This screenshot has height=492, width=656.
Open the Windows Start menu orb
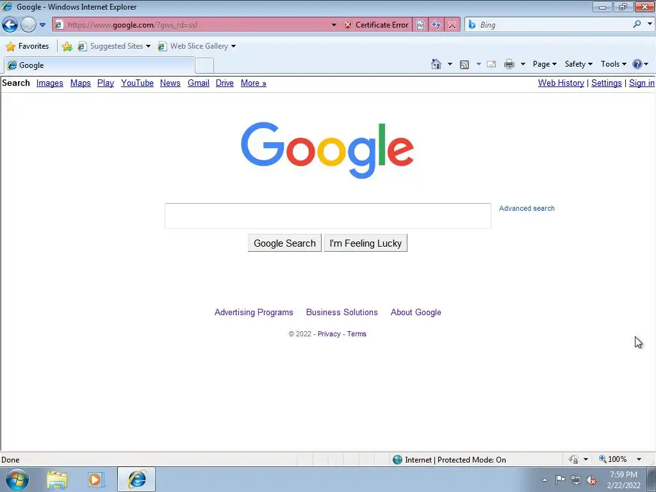[x=17, y=479]
